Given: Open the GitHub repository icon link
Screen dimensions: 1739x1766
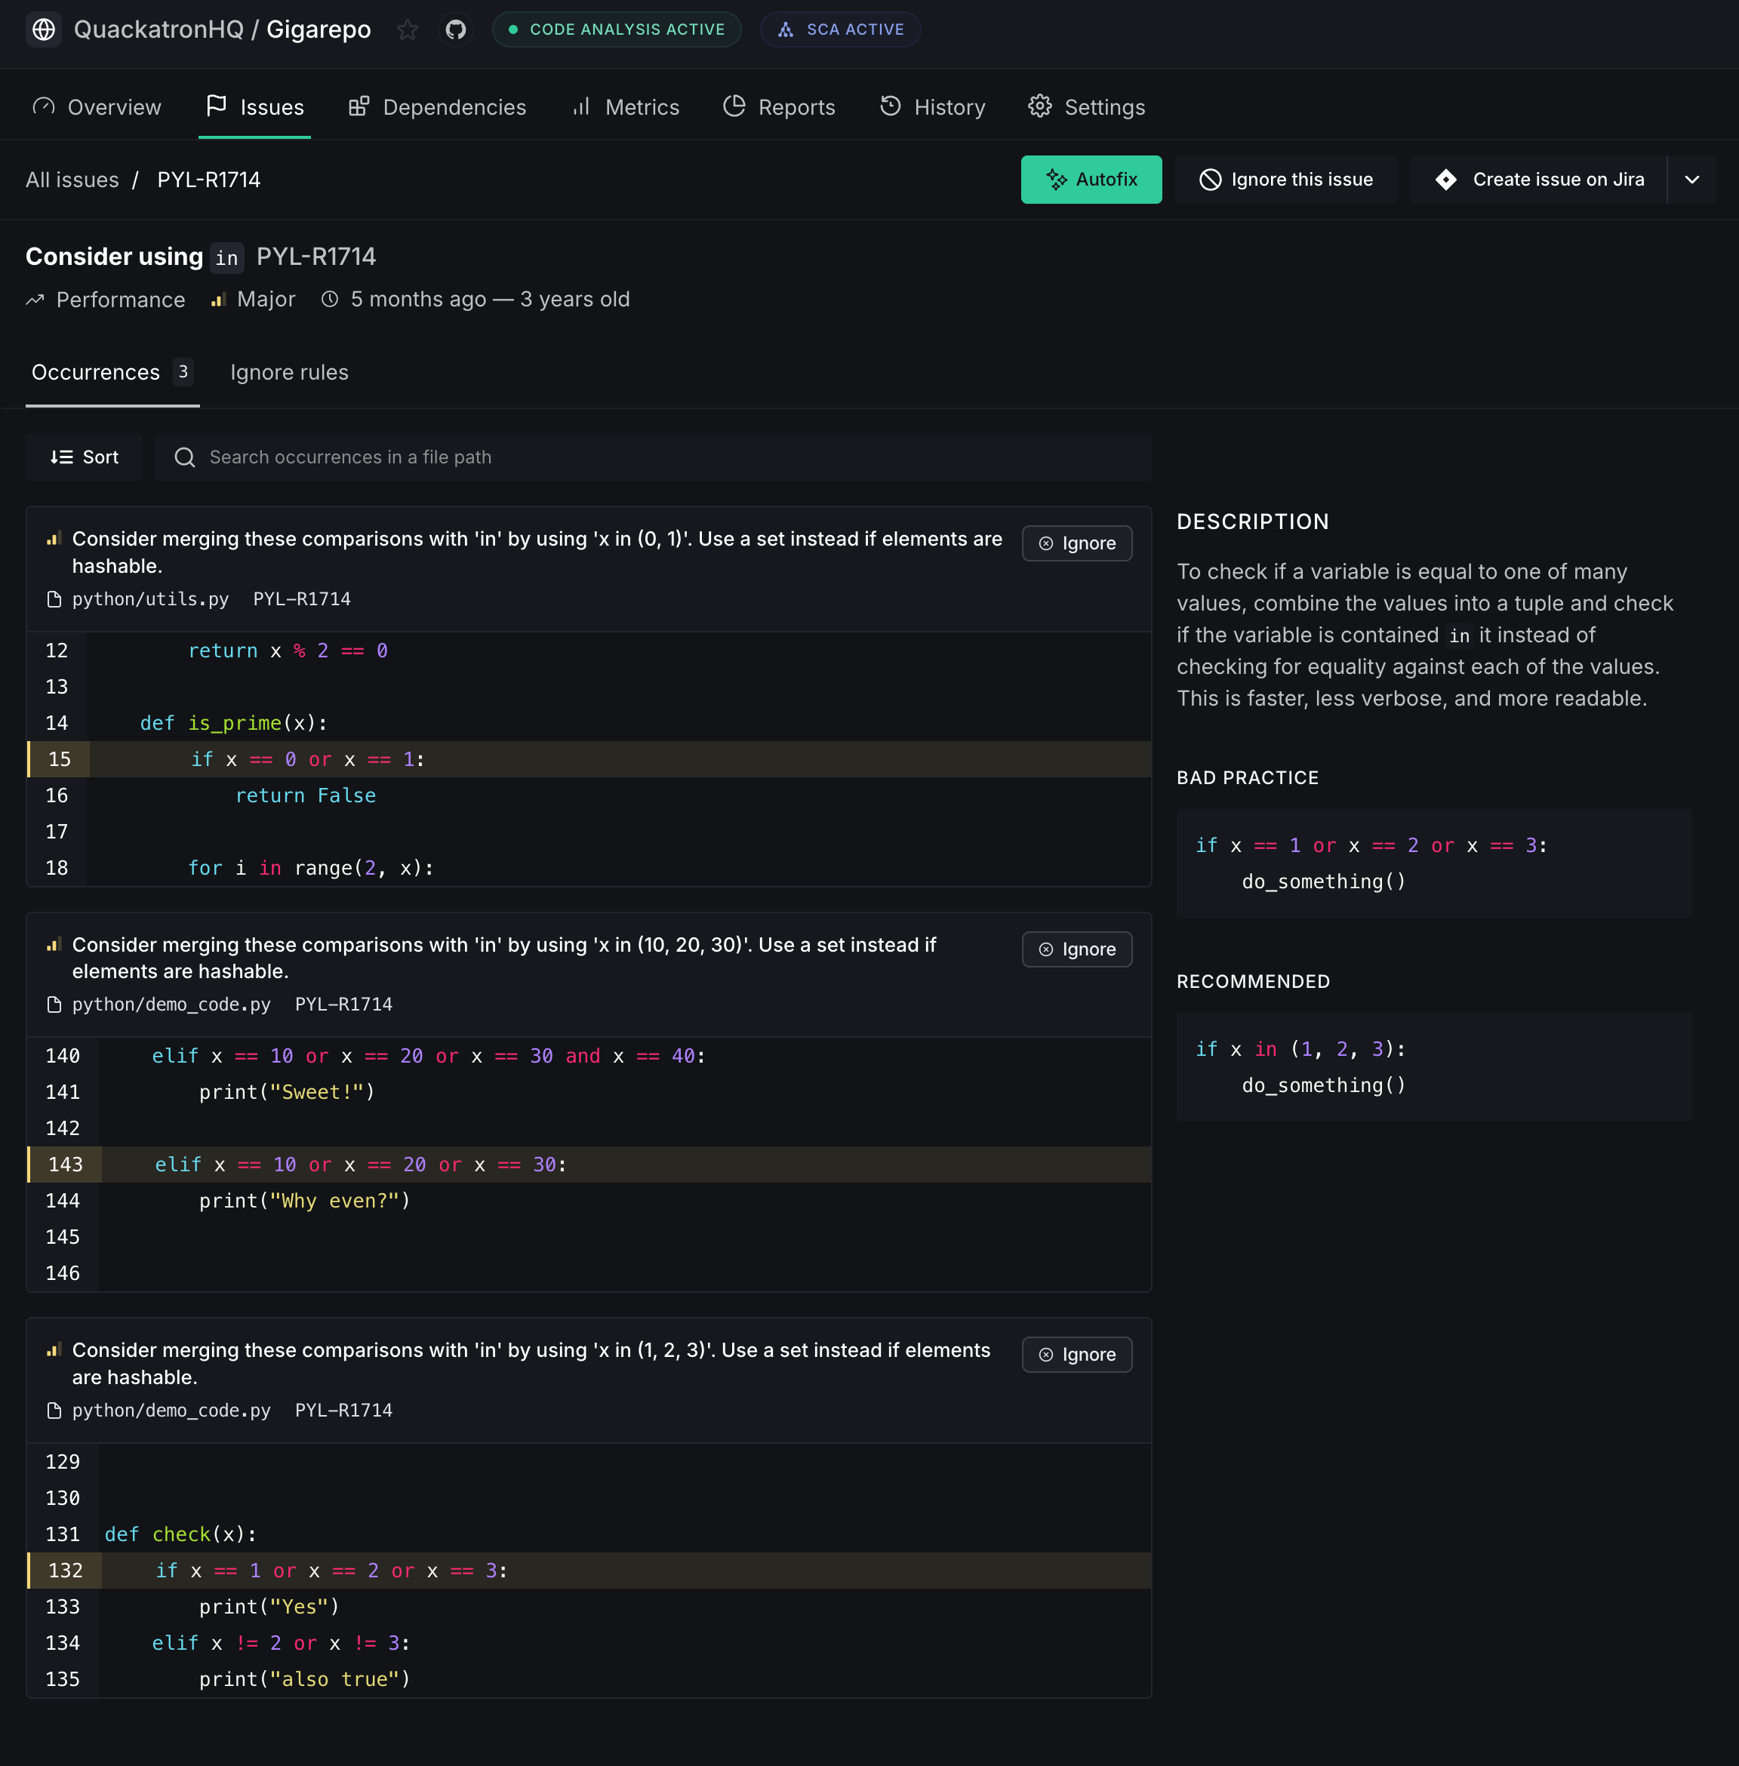Looking at the screenshot, I should pyautogui.click(x=455, y=30).
